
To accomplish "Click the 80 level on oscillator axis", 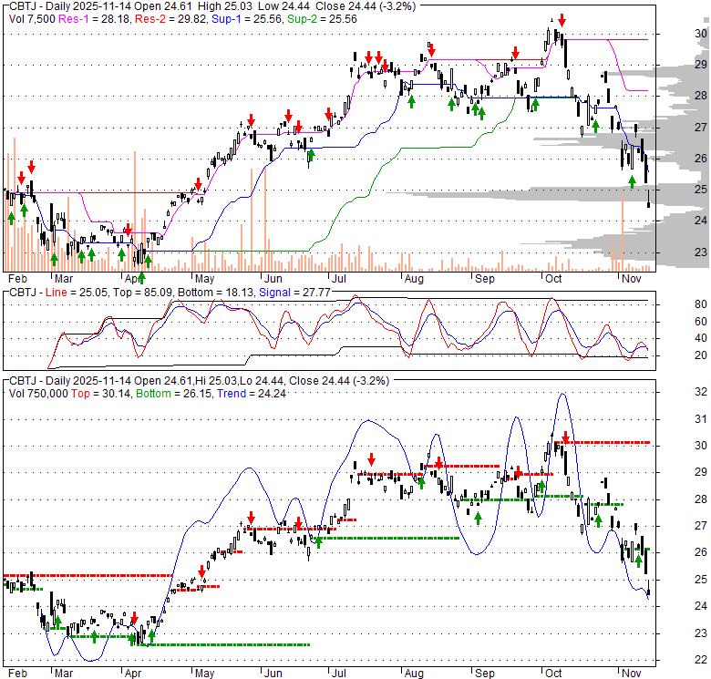I will pyautogui.click(x=701, y=304).
